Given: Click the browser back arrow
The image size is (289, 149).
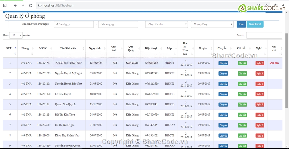Looking at the screenshot, I should pos(15,5).
